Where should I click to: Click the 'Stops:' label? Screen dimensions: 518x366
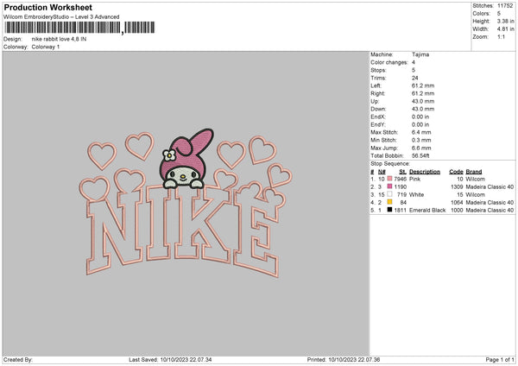click(x=378, y=70)
